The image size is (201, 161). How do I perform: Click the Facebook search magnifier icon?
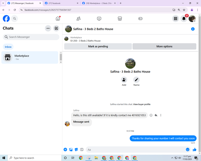click(x=14, y=19)
